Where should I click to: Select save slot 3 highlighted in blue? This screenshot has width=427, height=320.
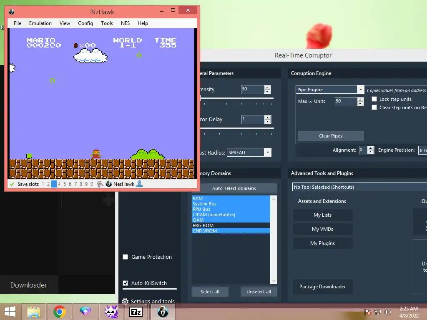[x=54, y=184]
